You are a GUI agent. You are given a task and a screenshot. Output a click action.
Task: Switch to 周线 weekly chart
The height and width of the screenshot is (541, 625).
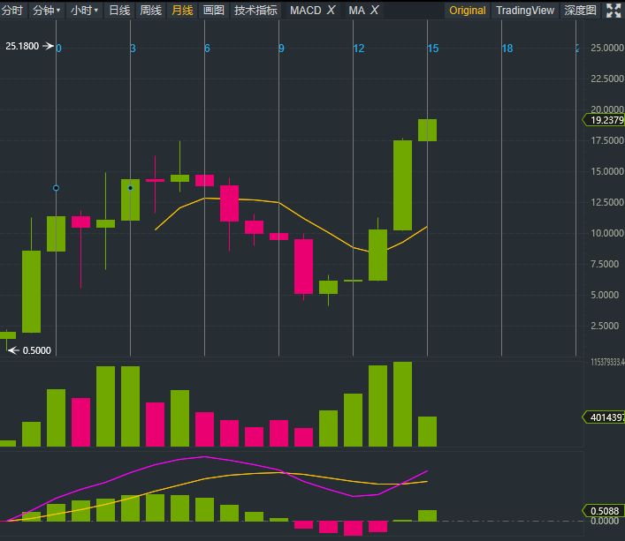click(x=150, y=11)
